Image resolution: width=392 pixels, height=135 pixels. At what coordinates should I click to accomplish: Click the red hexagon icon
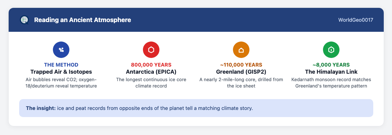(x=151, y=50)
